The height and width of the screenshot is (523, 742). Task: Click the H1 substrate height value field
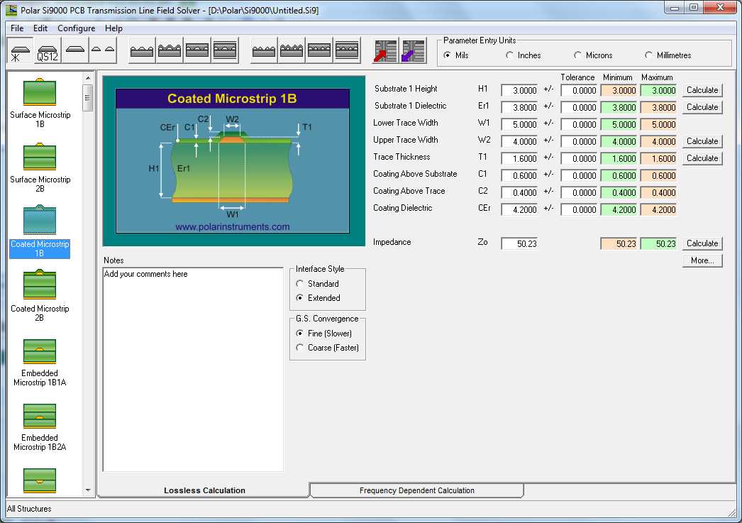click(x=519, y=90)
